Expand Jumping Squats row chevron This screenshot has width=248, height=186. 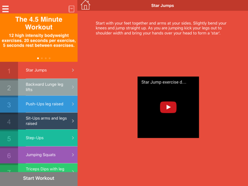pyautogui.click(x=73, y=154)
